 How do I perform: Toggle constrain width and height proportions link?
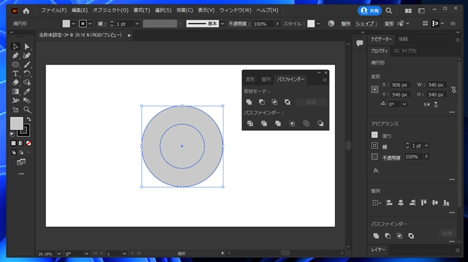[454, 90]
